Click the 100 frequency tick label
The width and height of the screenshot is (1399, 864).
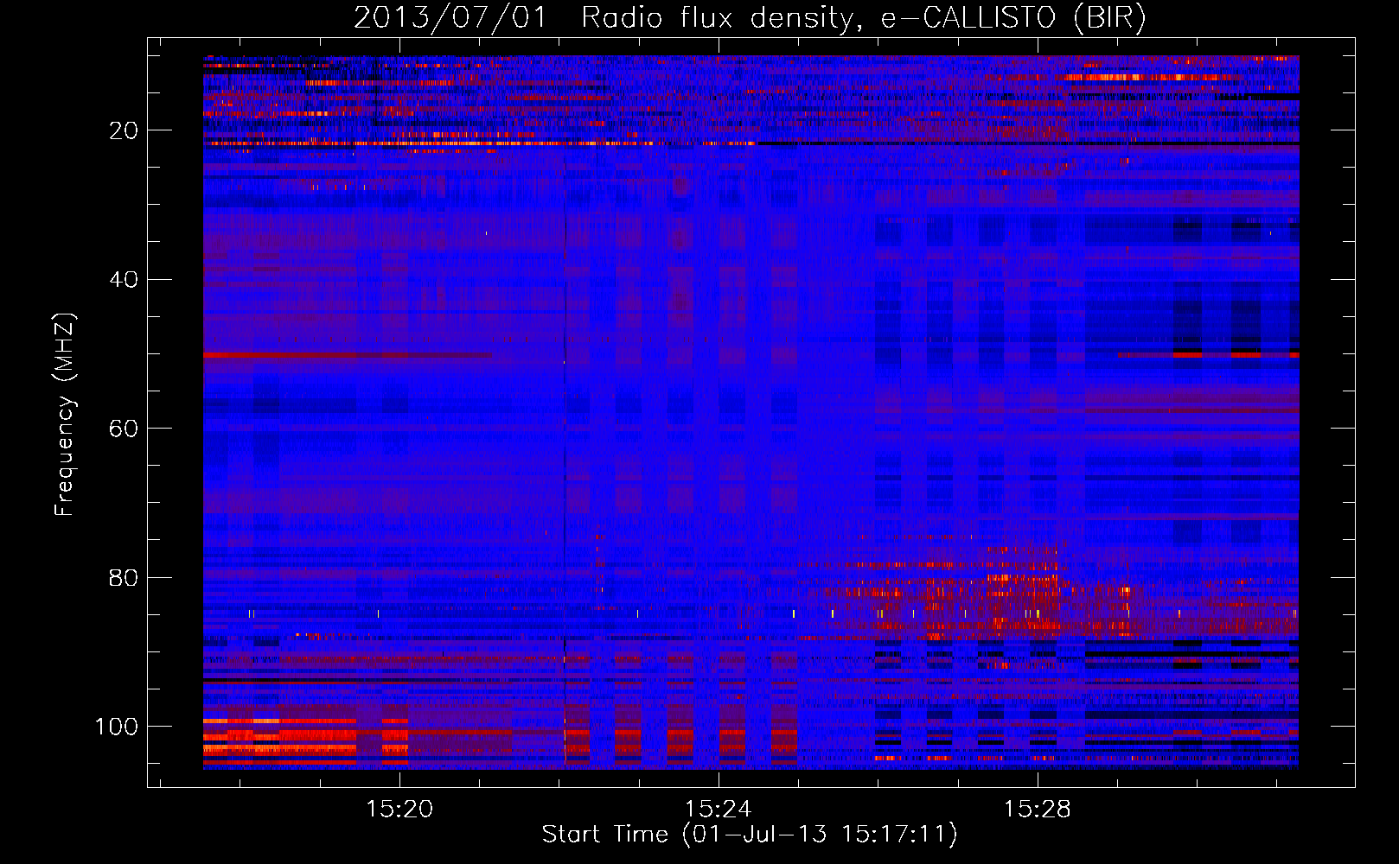tap(117, 727)
